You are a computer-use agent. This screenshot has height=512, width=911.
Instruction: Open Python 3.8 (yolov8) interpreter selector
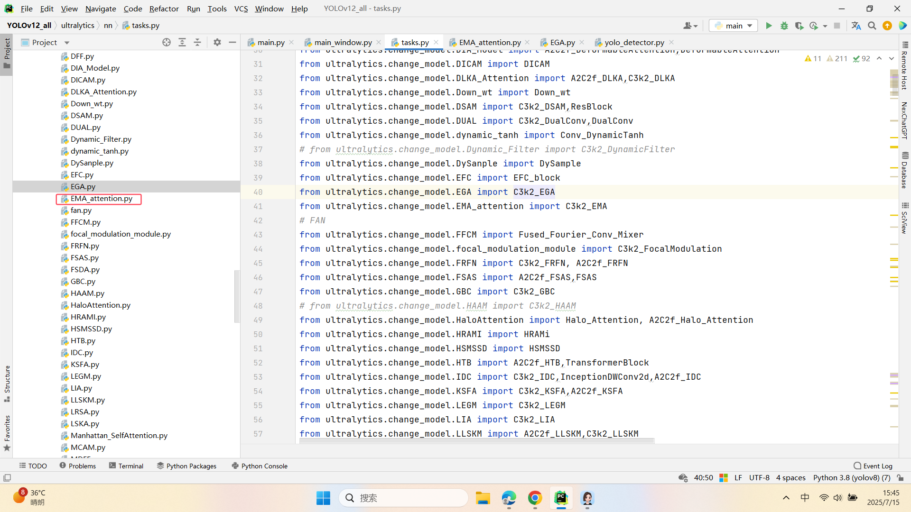851,478
